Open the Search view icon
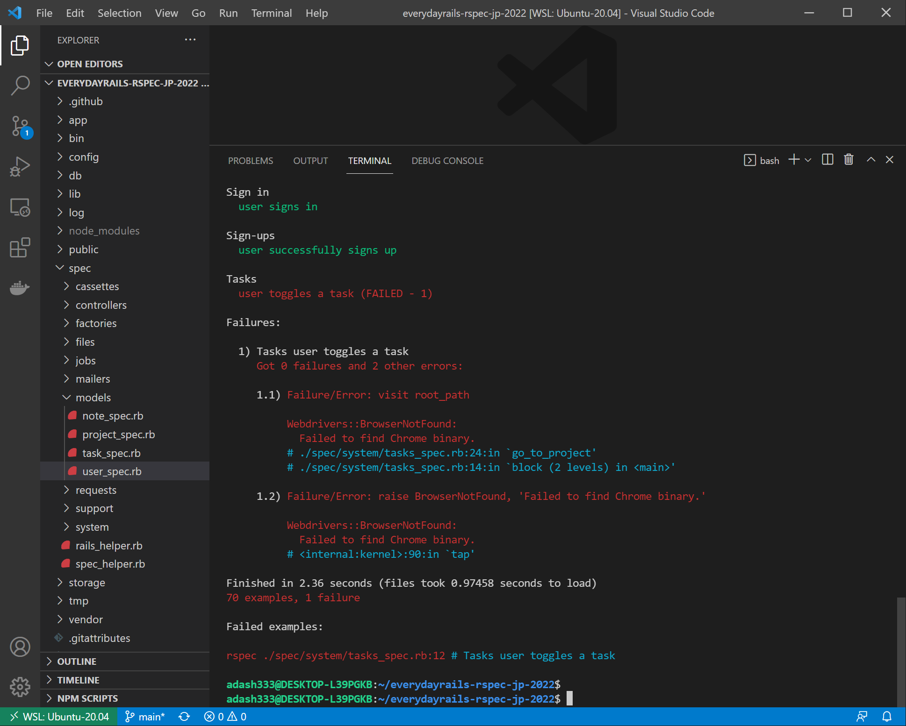The width and height of the screenshot is (906, 726). (20, 85)
